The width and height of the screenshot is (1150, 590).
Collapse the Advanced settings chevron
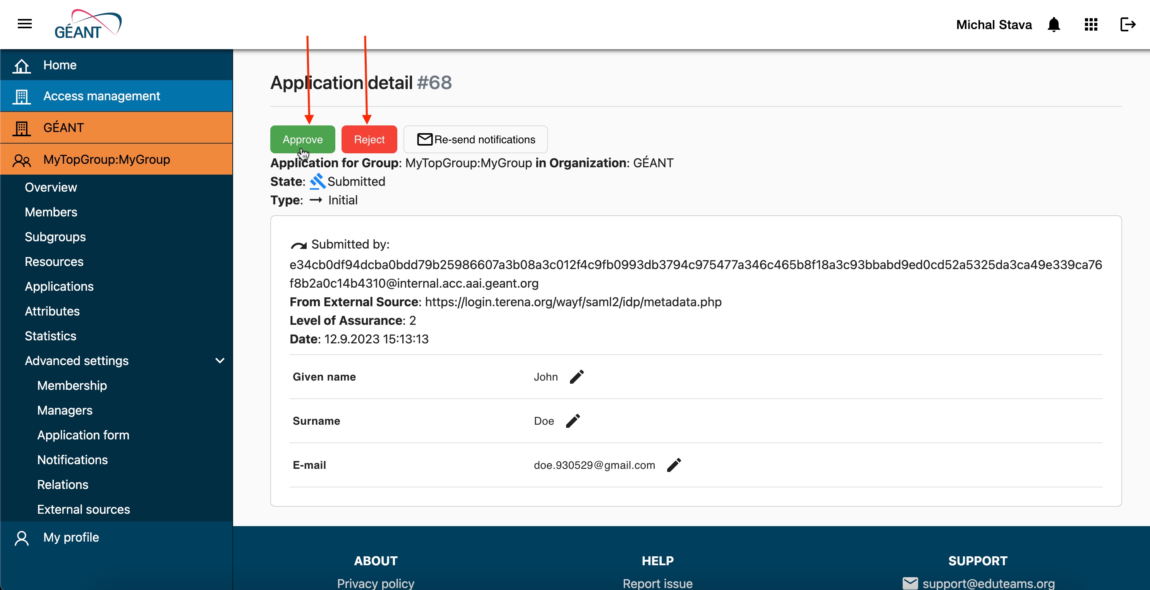(220, 360)
